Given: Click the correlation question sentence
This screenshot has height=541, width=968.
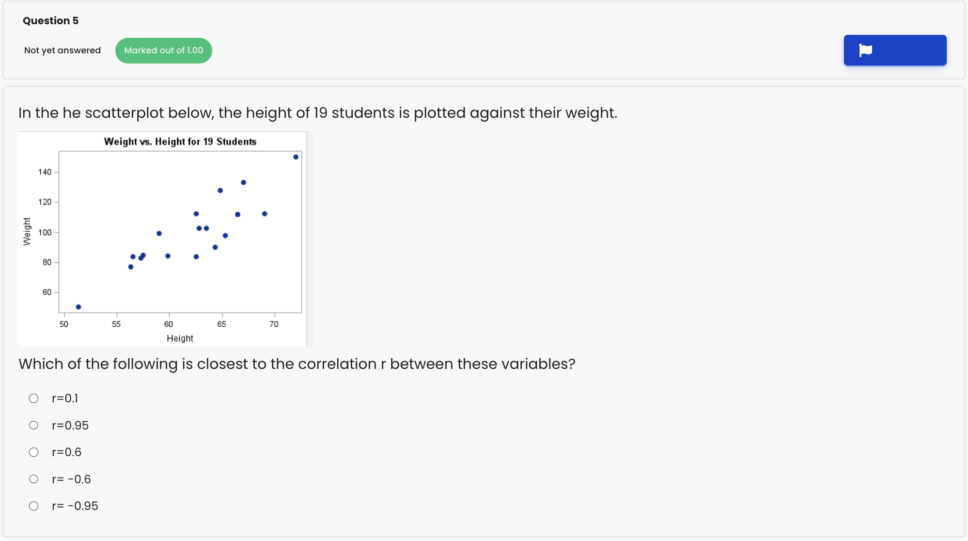Looking at the screenshot, I should click(x=297, y=364).
